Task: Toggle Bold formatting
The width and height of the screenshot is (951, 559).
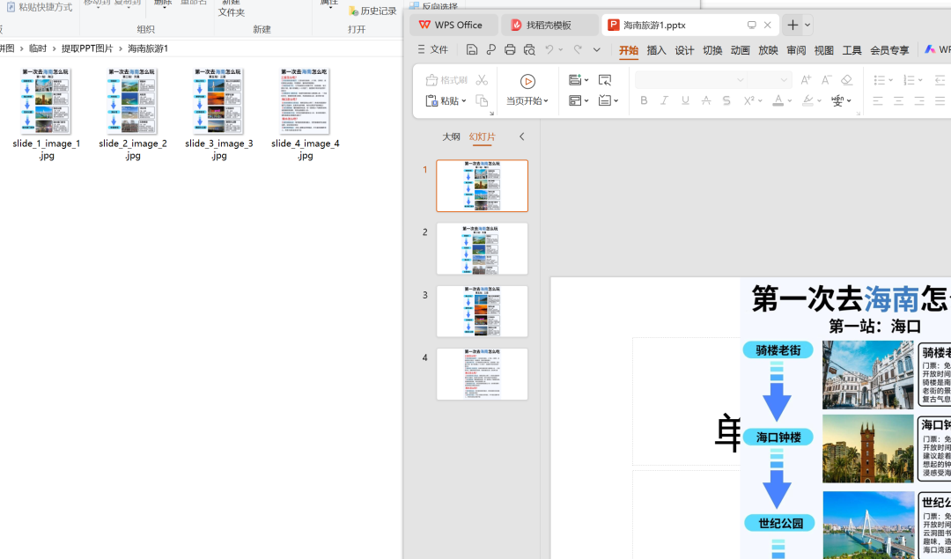Action: (x=644, y=100)
